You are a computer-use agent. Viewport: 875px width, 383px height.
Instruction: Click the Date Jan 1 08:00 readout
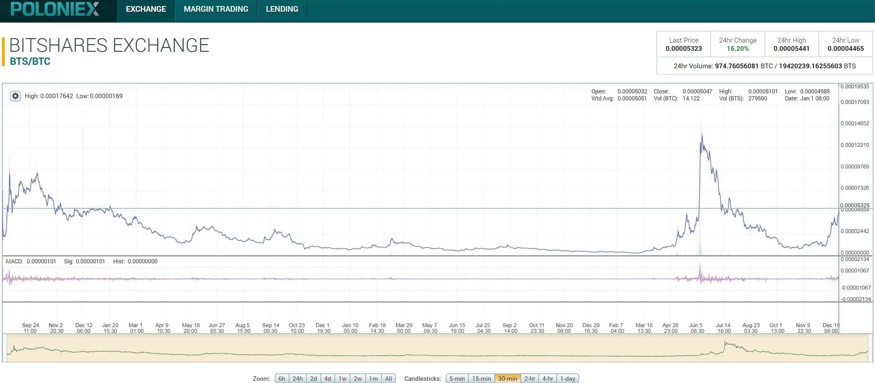(807, 98)
